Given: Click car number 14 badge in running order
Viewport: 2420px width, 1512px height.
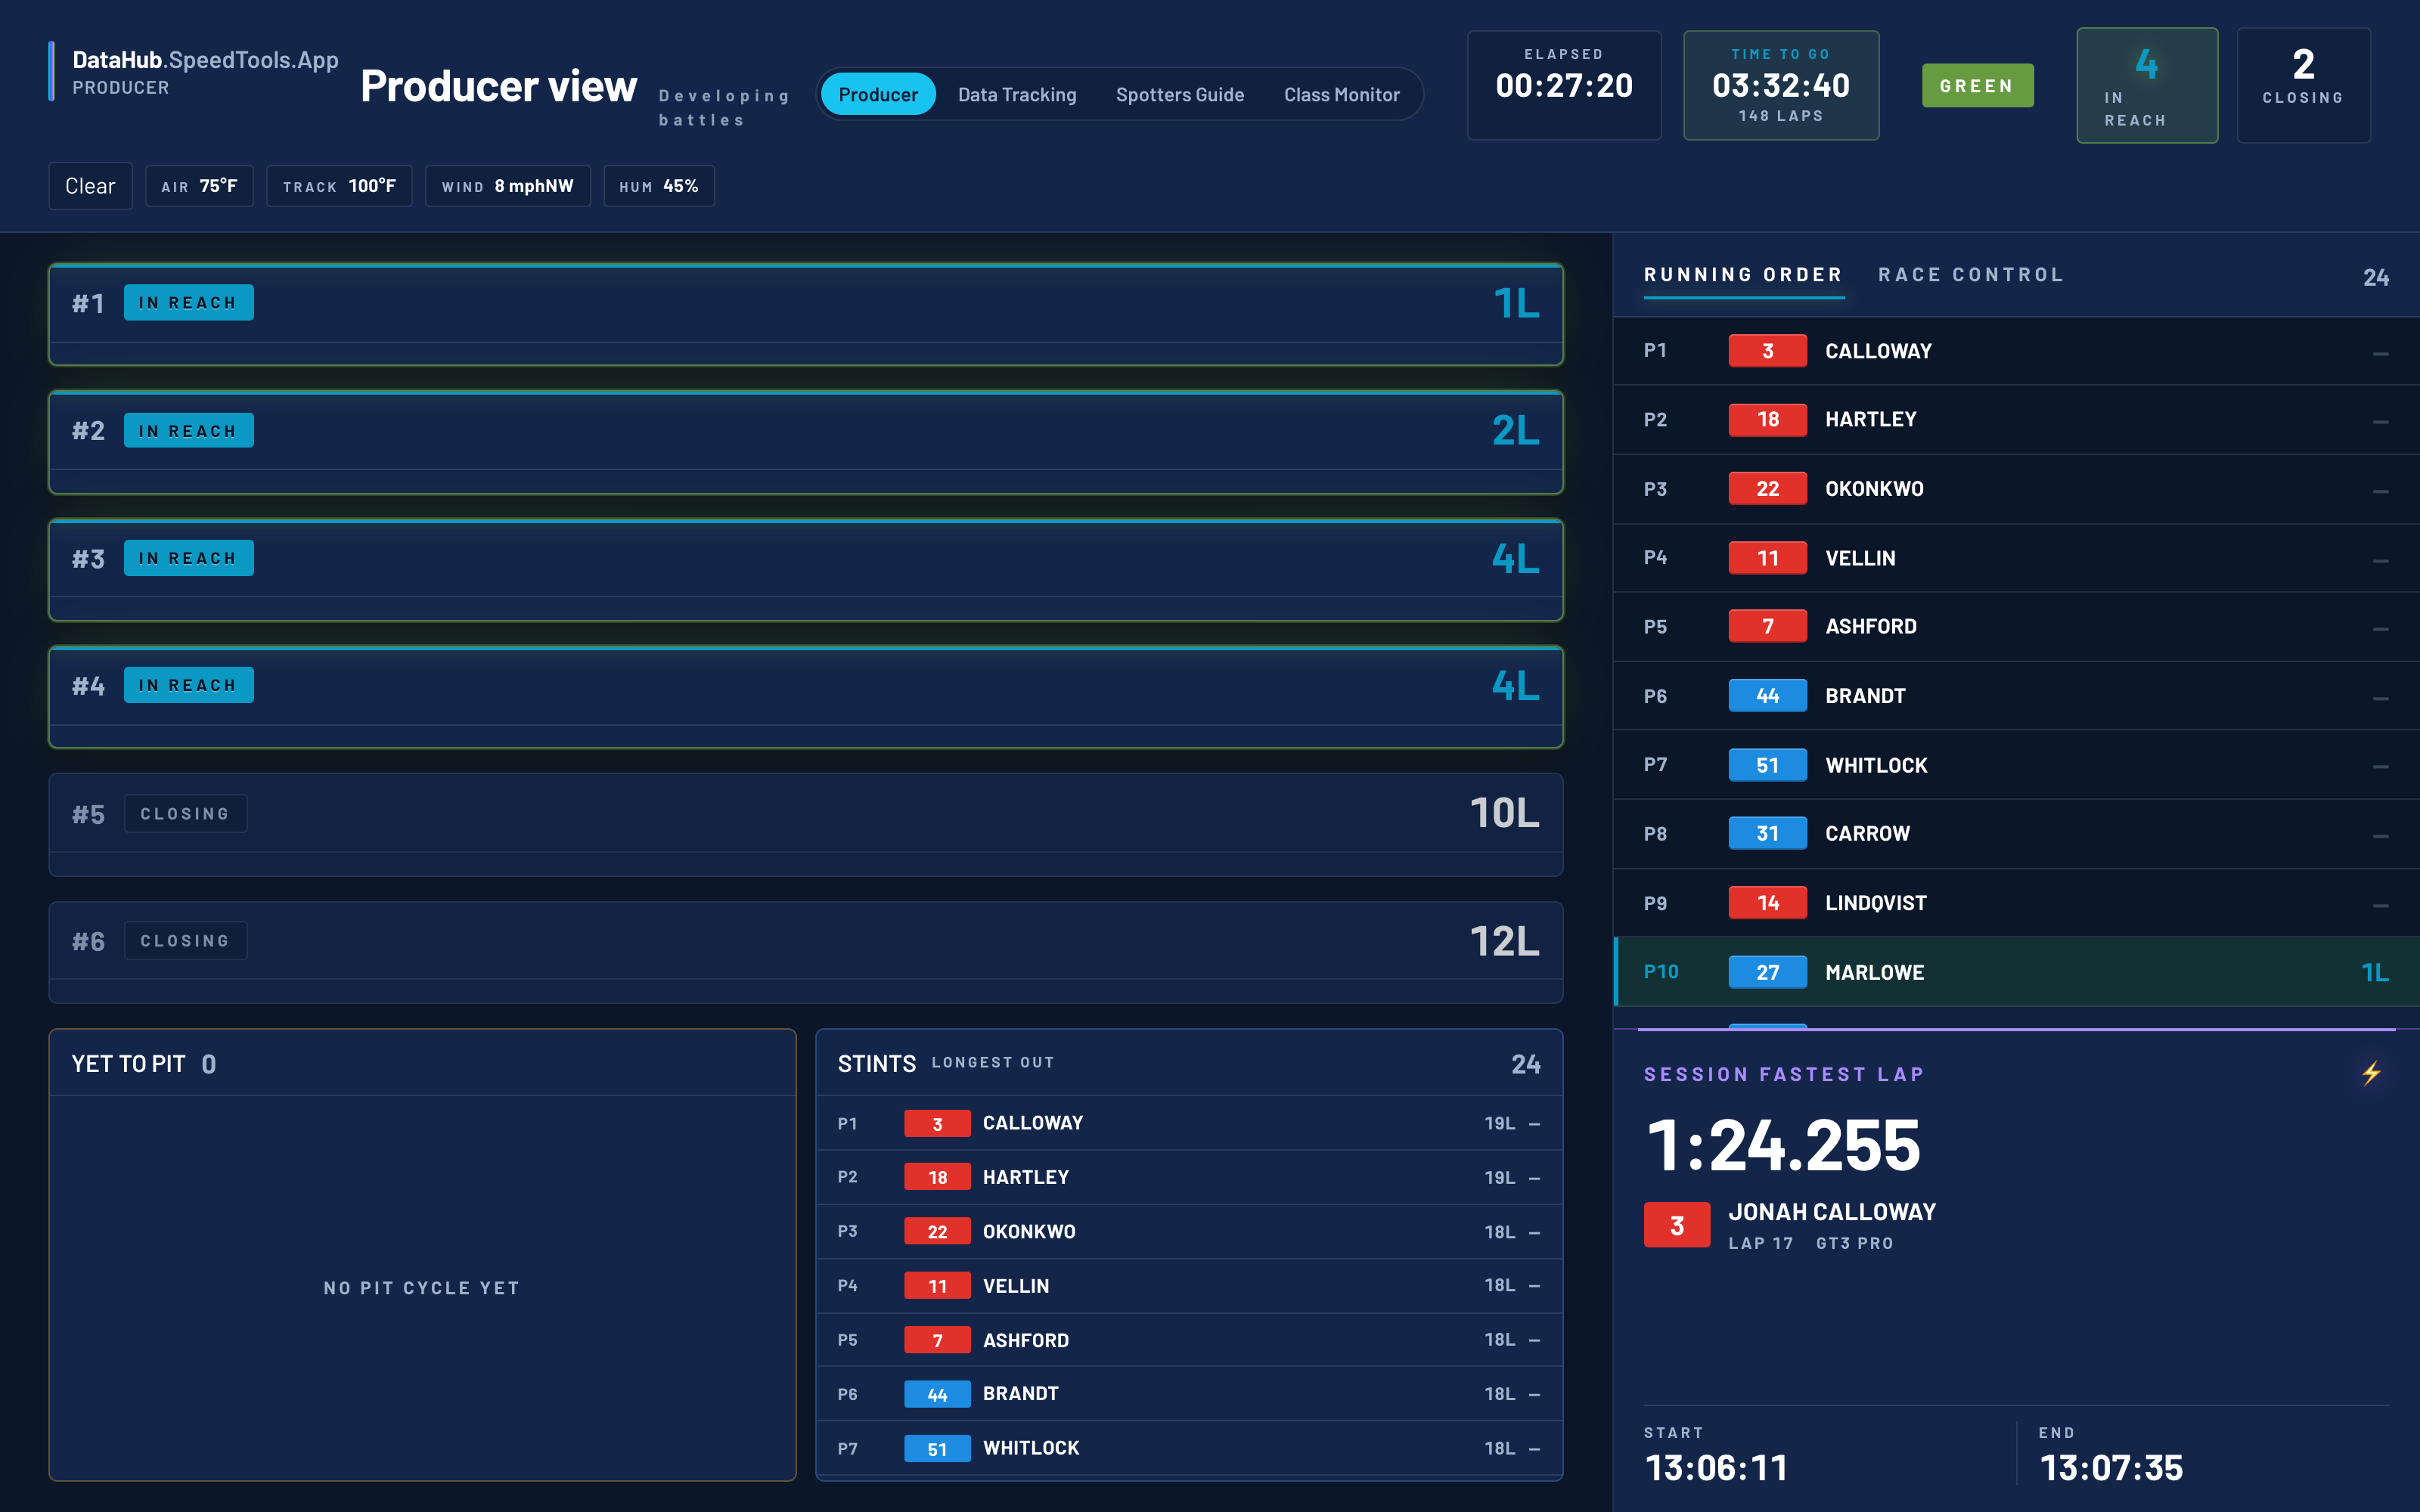Looking at the screenshot, I should 1767,903.
